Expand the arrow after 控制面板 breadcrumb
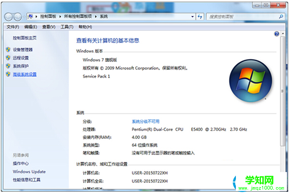The height and width of the screenshot is (193, 289). click(x=60, y=17)
